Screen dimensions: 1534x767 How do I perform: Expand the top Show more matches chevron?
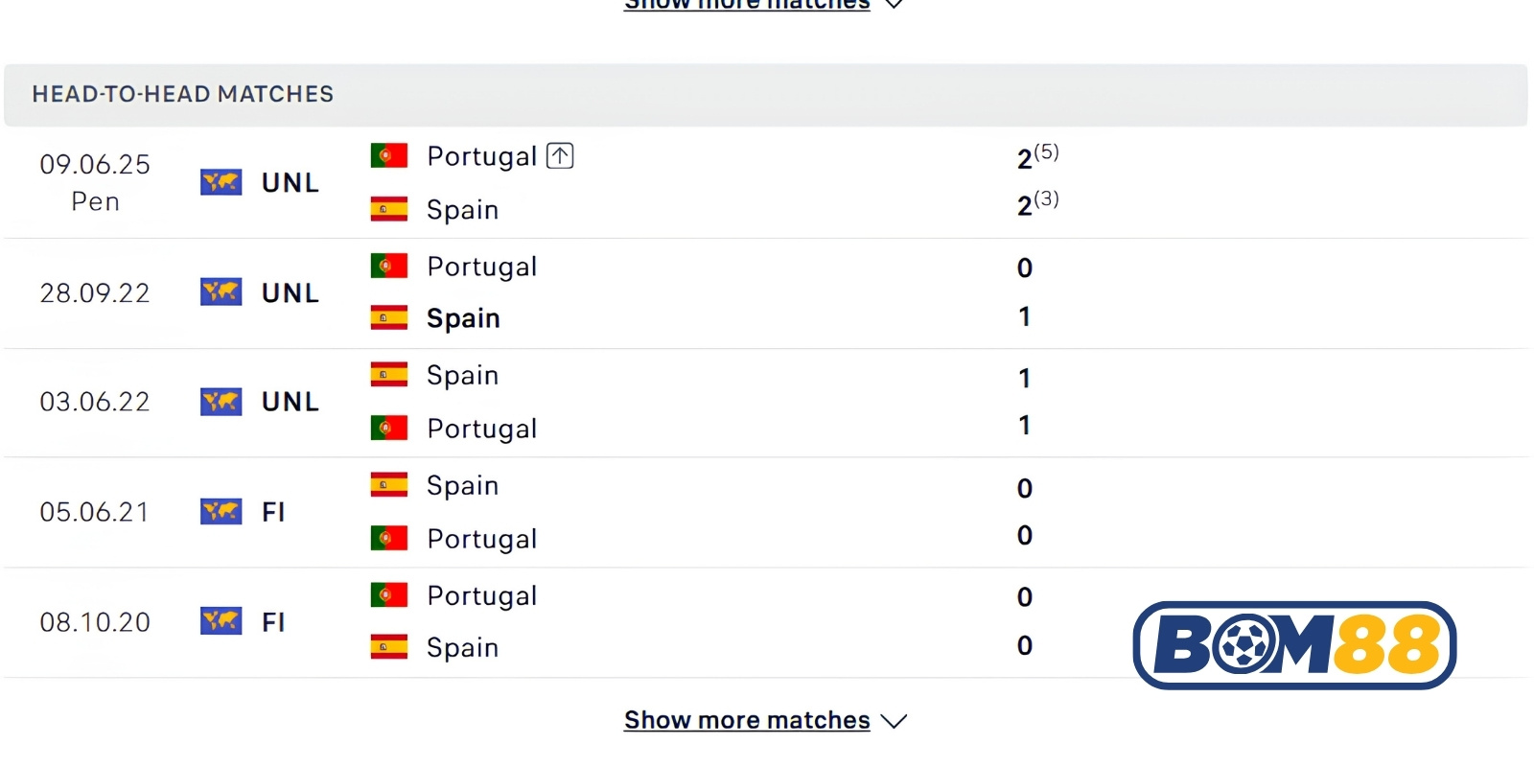click(894, 4)
